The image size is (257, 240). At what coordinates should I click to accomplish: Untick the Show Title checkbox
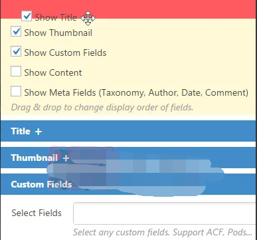point(27,16)
